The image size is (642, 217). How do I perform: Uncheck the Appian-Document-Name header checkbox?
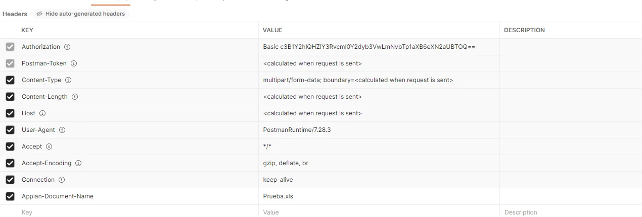10,196
